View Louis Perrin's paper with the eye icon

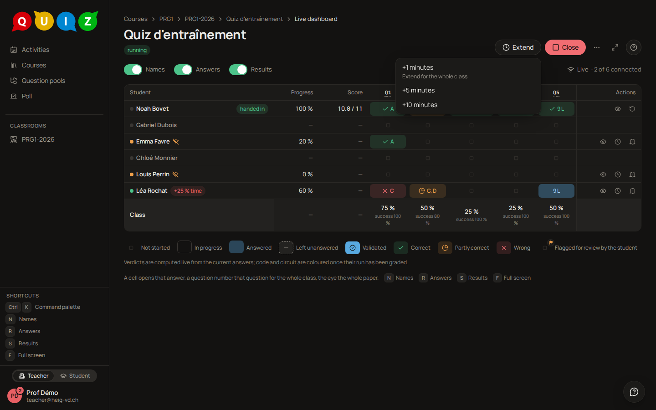point(603,174)
